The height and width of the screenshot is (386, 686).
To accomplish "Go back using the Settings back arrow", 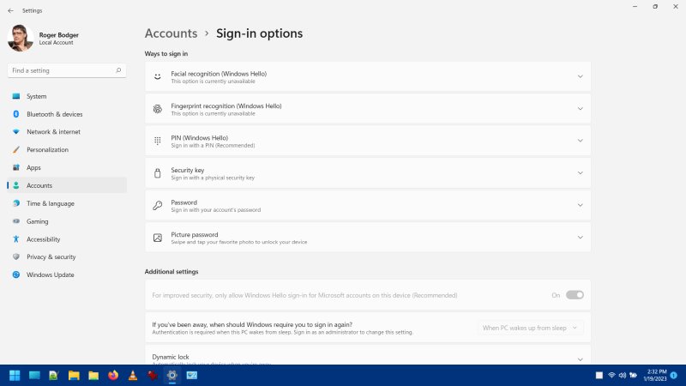I will [x=10, y=10].
